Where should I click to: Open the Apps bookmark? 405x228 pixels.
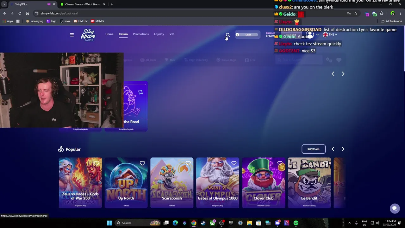[8, 21]
